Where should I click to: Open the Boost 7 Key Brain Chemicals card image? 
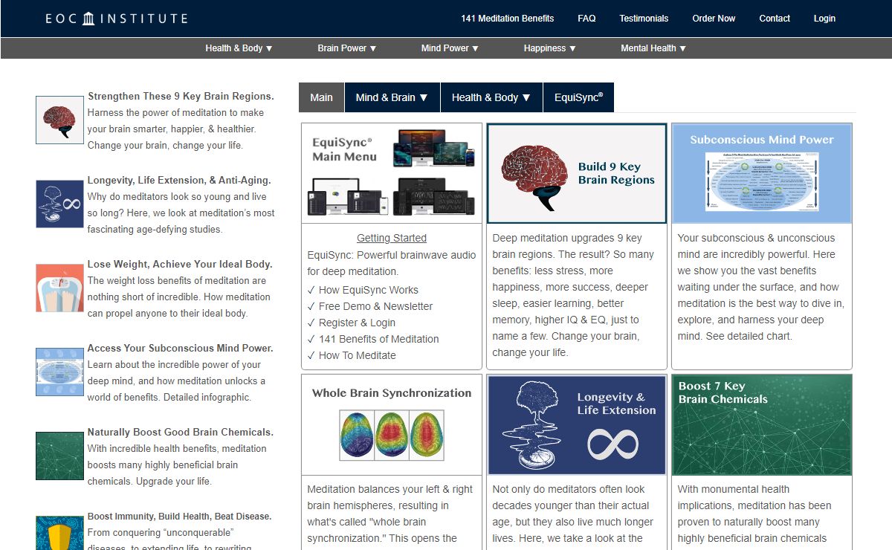[x=762, y=424]
